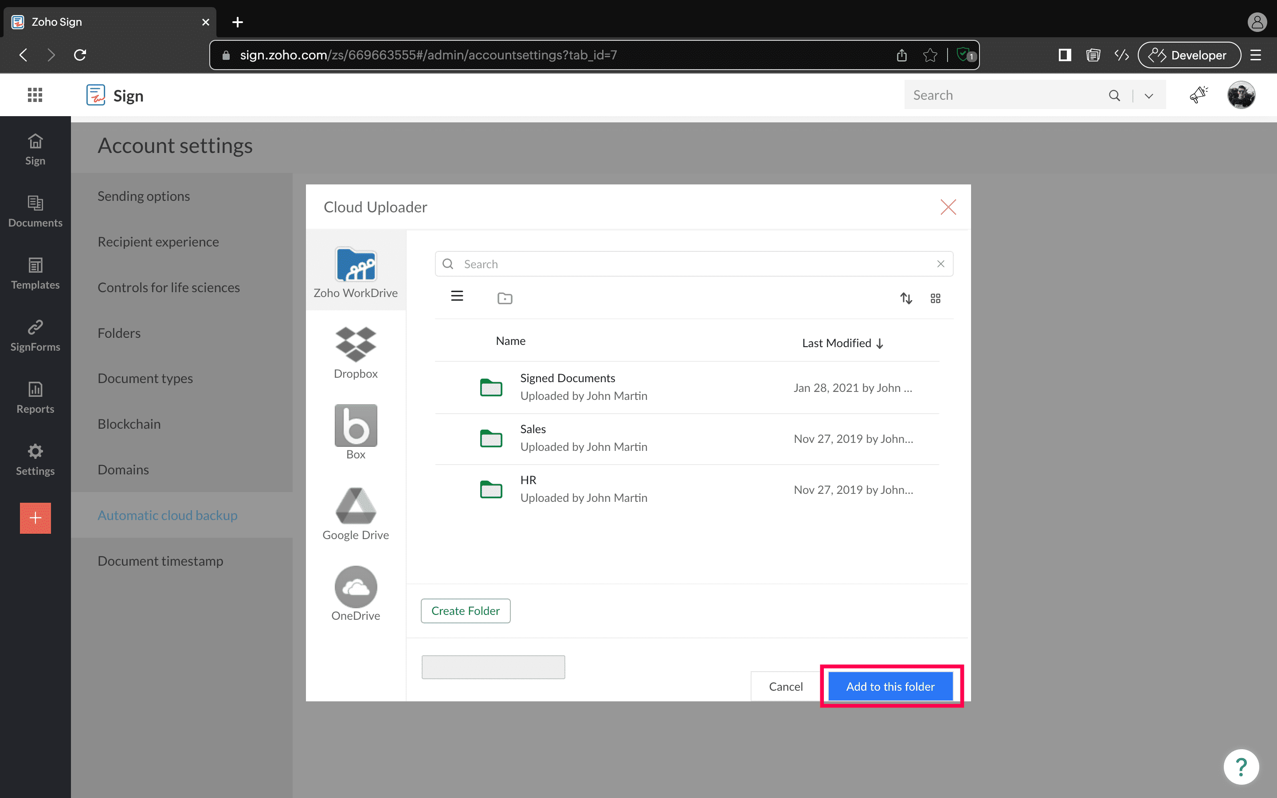Click the new folder icon in toolbar

point(505,298)
